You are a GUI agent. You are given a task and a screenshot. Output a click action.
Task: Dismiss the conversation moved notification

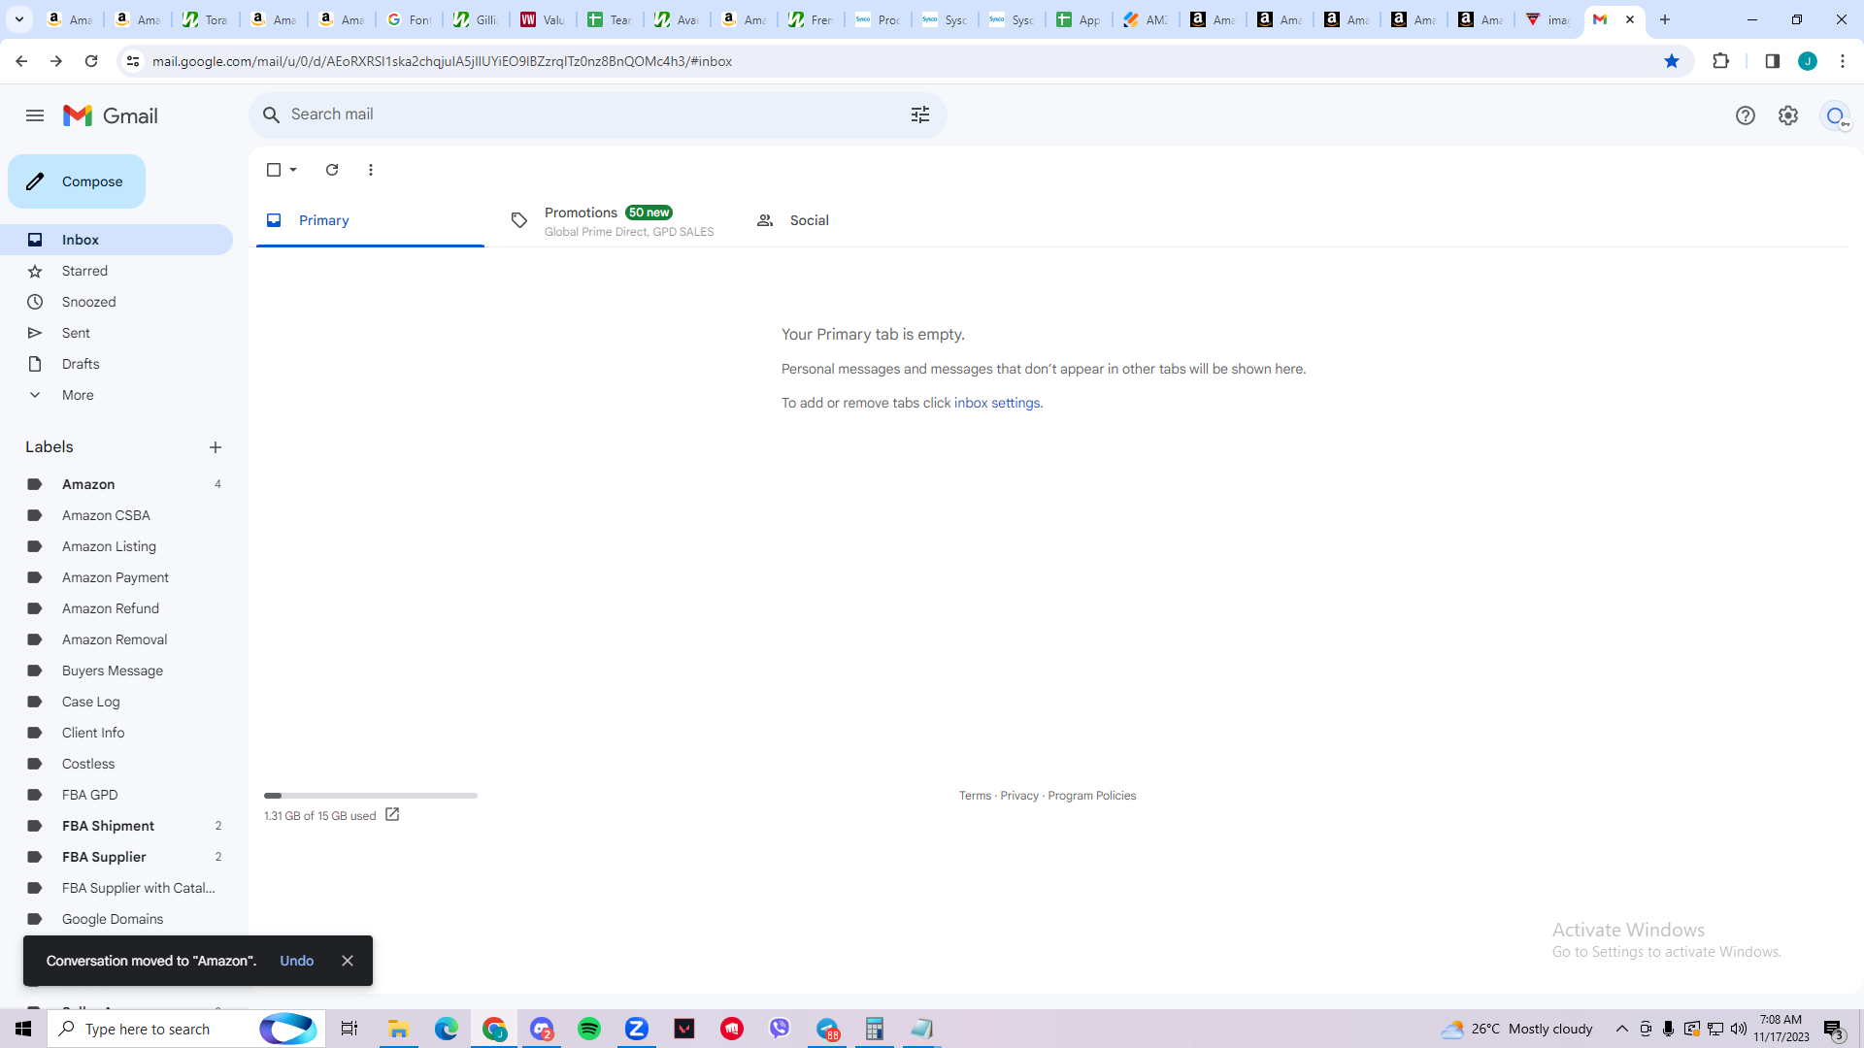pos(348,961)
